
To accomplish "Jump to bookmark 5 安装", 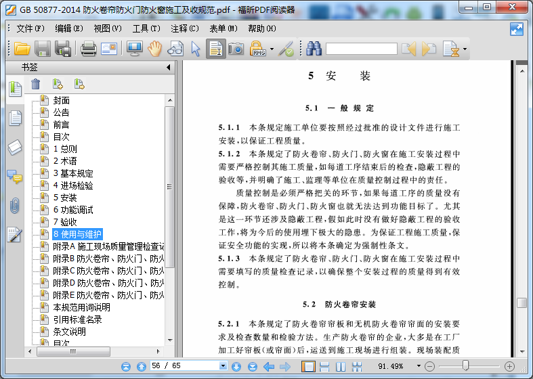I will tap(65, 198).
